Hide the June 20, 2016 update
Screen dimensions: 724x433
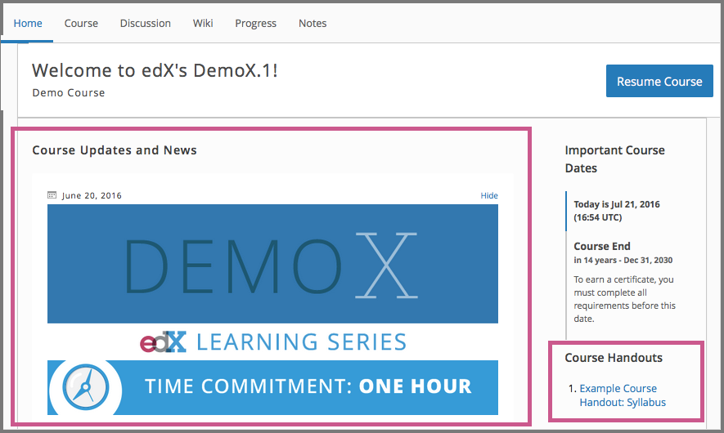[489, 195]
